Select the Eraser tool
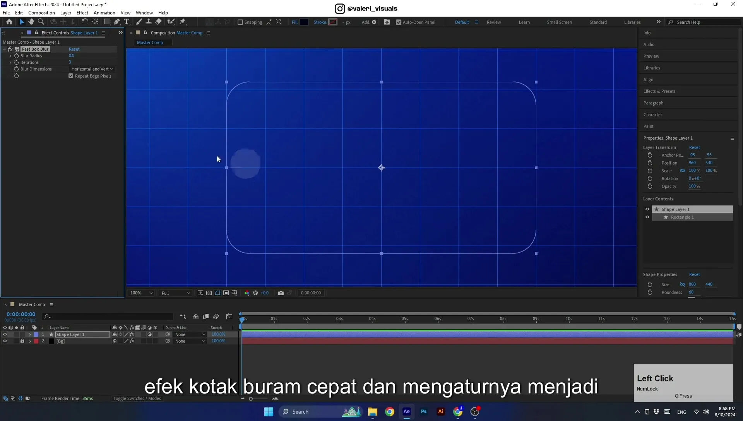Viewport: 743px width, 421px height. tap(158, 22)
